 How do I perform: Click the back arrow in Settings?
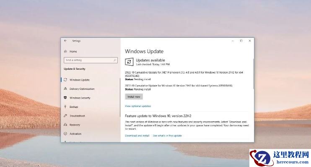[x=65, y=41]
